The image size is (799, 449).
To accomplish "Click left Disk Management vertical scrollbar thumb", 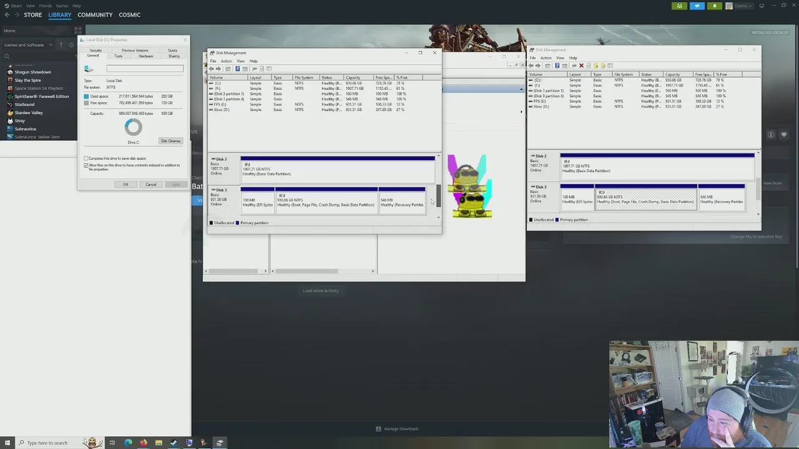I will click(x=438, y=195).
